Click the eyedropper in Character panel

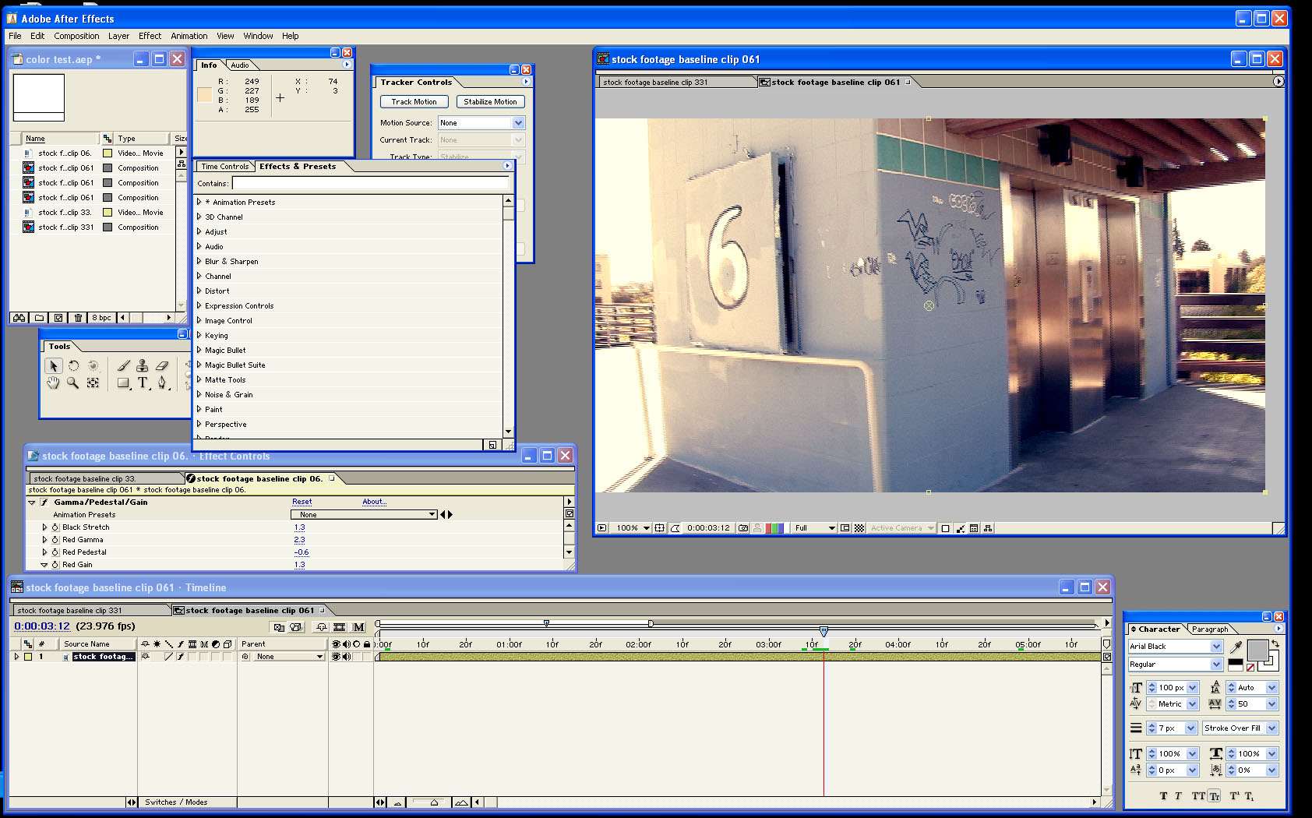pyautogui.click(x=1236, y=647)
